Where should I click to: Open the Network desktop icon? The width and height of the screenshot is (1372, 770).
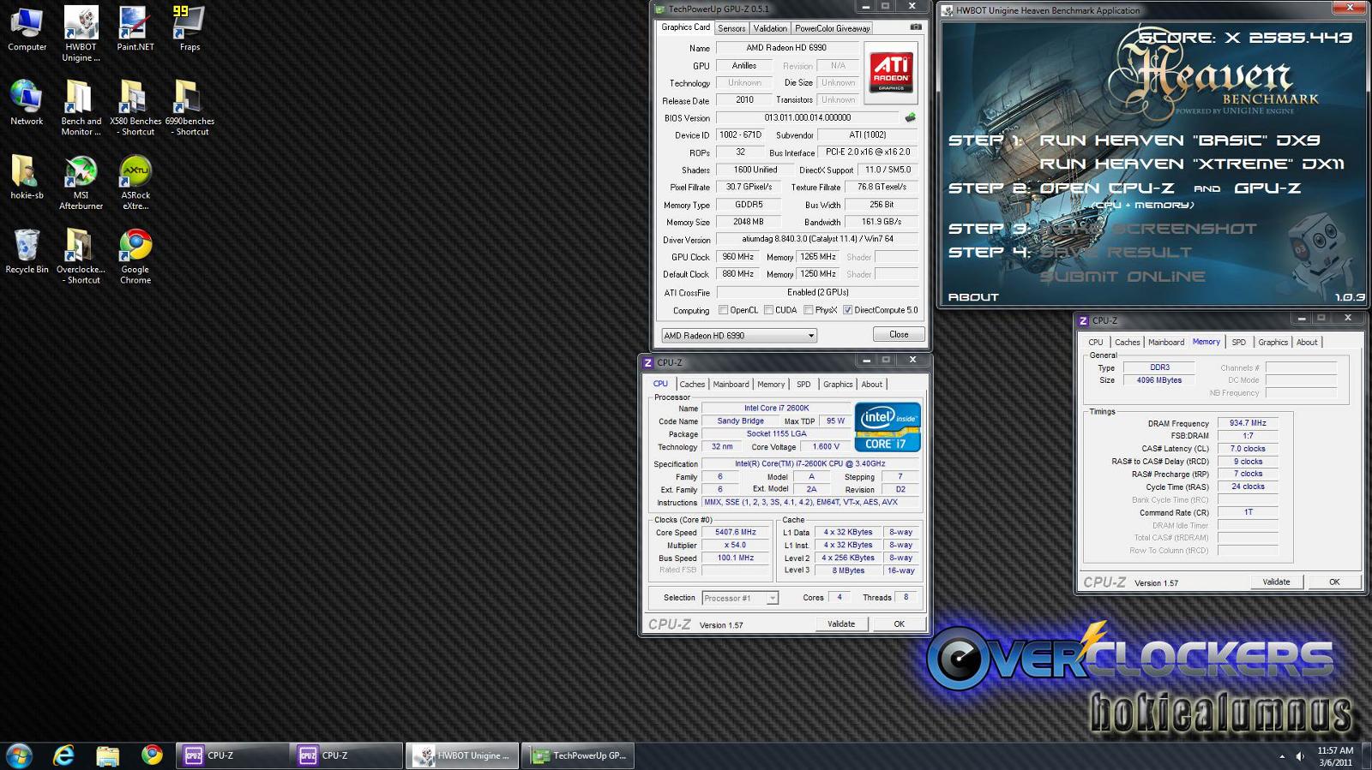(x=27, y=103)
